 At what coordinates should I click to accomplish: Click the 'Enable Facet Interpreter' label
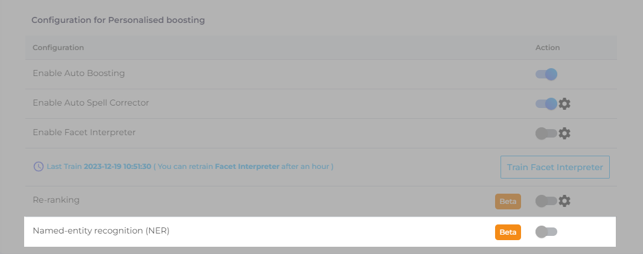(x=84, y=132)
